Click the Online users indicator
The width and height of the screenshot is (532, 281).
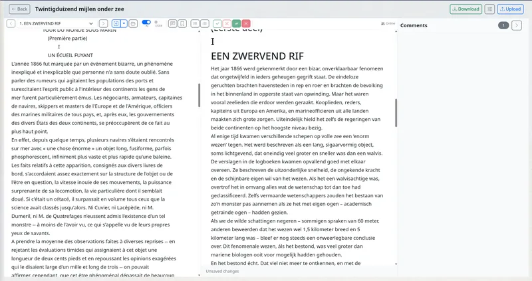point(388,23)
